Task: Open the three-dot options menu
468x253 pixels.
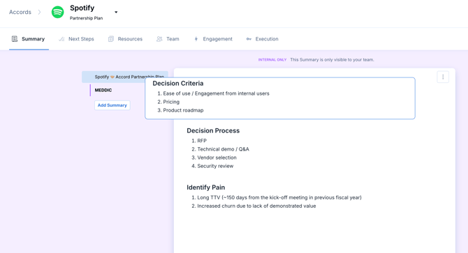Action: (x=443, y=77)
